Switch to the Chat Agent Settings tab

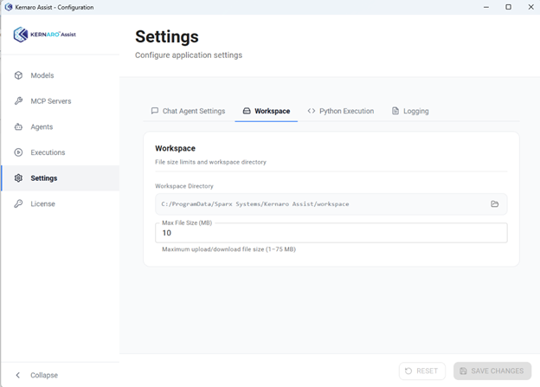pyautogui.click(x=189, y=111)
